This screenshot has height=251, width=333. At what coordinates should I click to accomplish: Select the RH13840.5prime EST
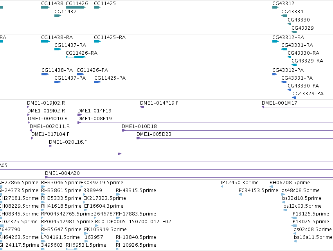click(x=117, y=242)
